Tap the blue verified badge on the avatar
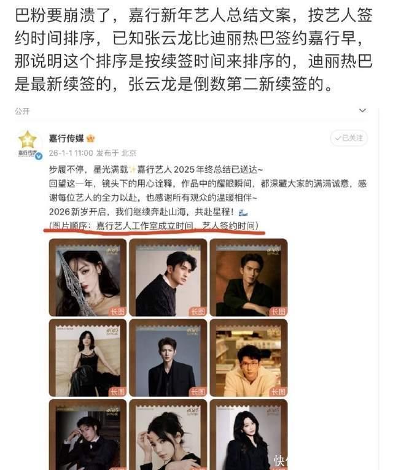This screenshot has width=393, height=470. pos(39,156)
